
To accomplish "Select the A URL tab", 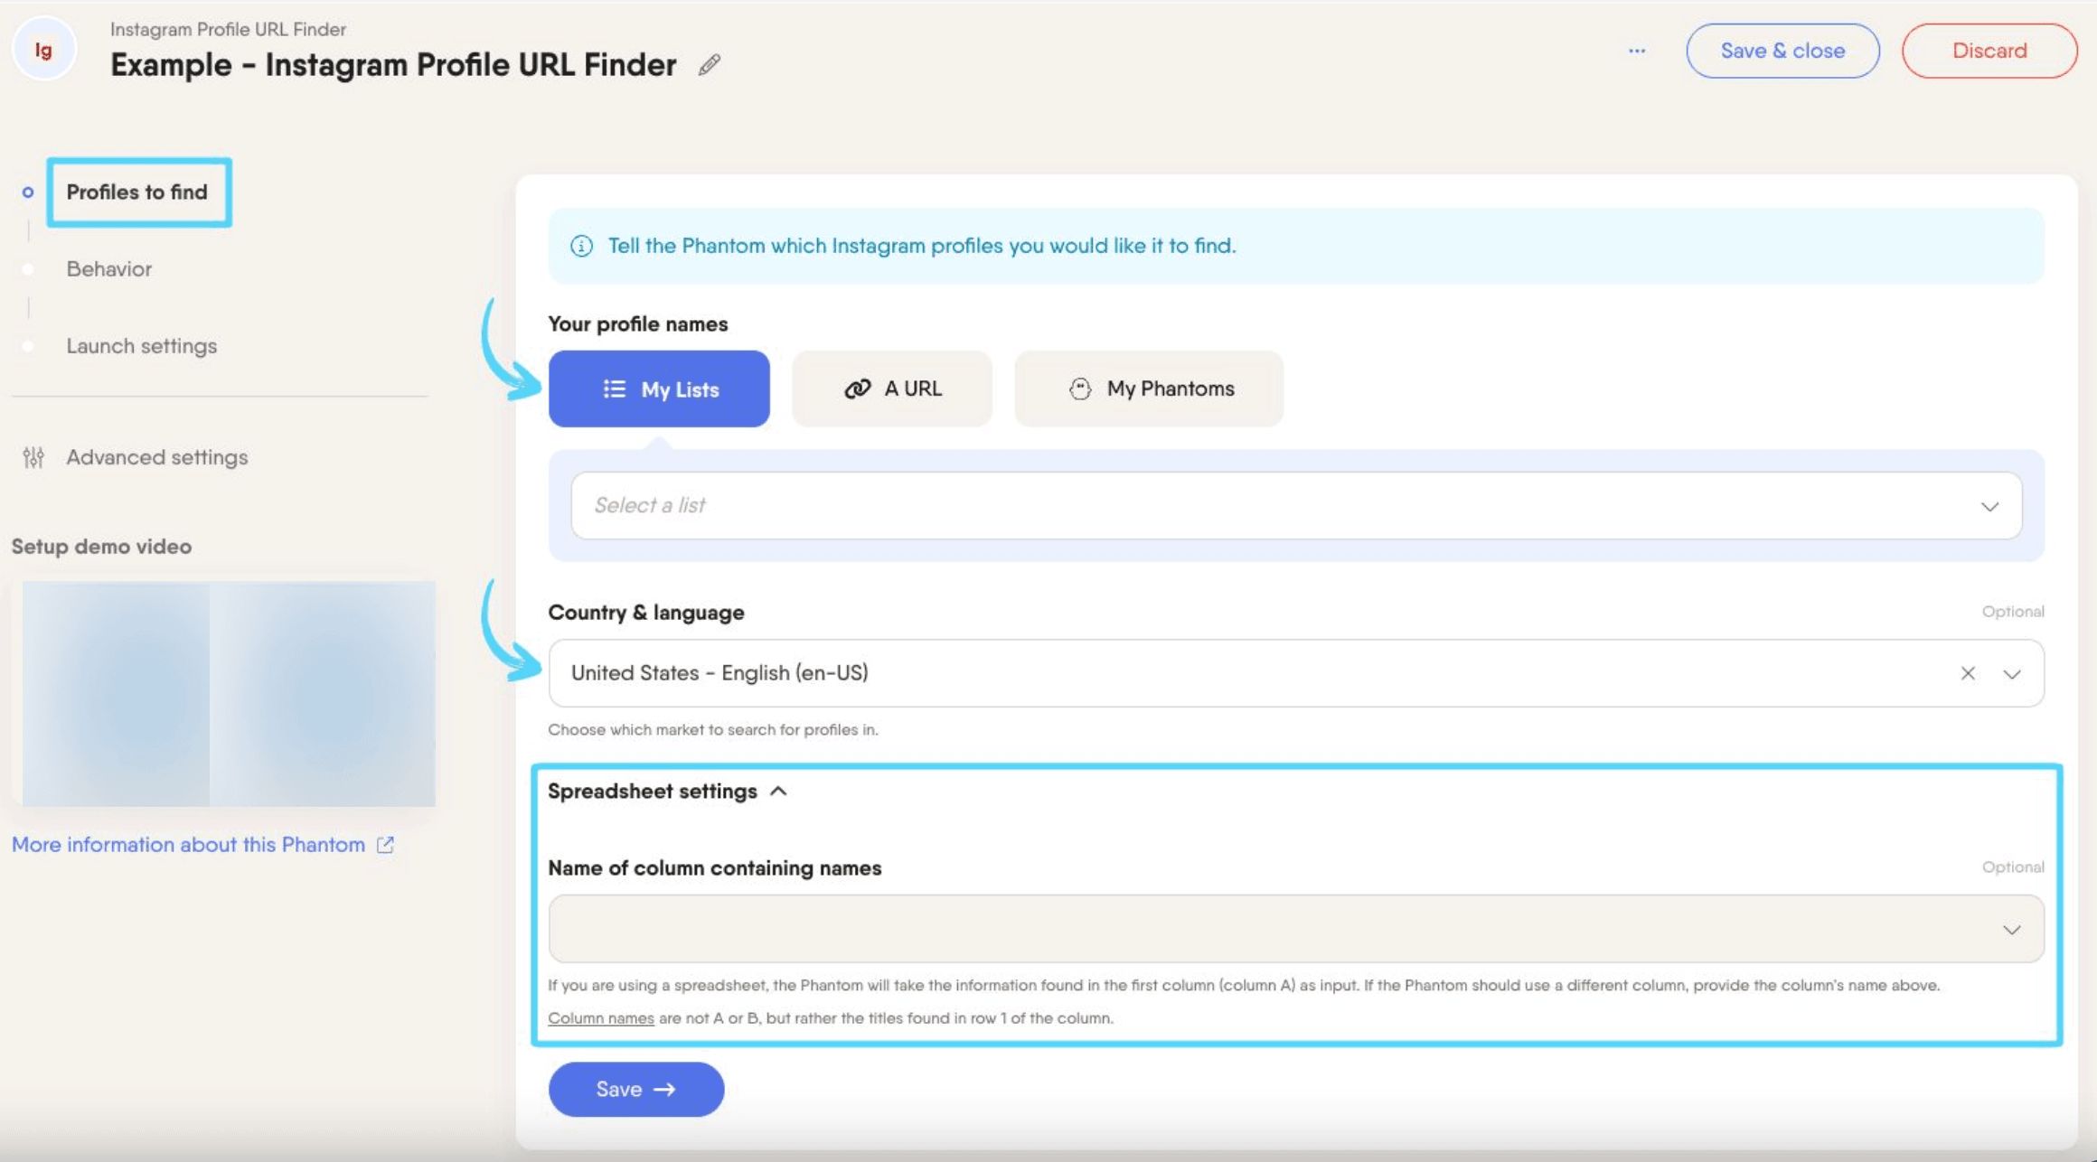I will 892,389.
